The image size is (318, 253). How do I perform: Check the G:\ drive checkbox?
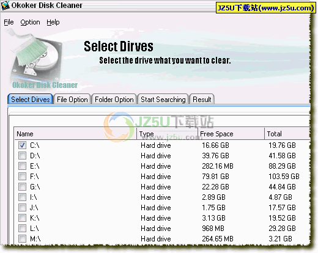click(x=22, y=187)
